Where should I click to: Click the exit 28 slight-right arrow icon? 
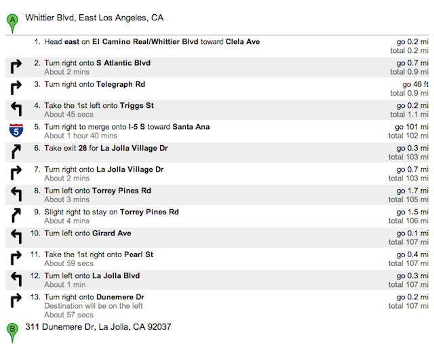[15, 151]
